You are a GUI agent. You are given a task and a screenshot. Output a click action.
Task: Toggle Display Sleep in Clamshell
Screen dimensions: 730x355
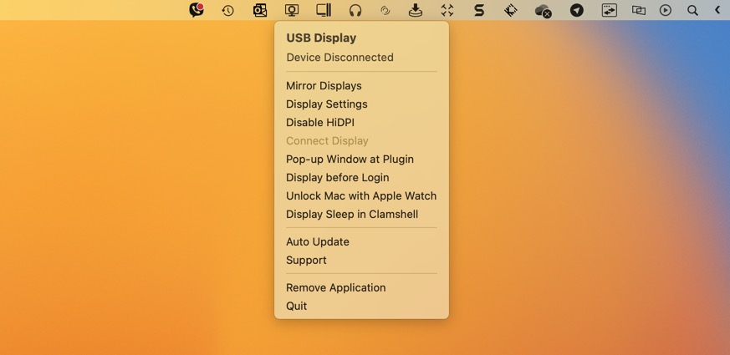tap(352, 215)
